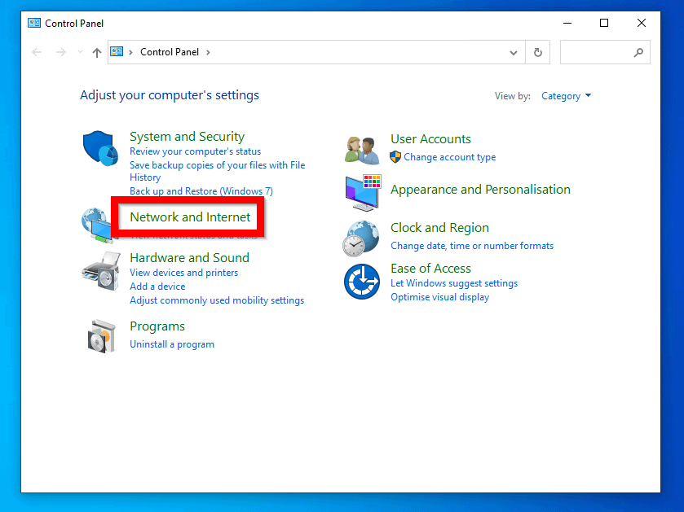The height and width of the screenshot is (512, 684).
Task: Open the address bar history dropdown
Action: pyautogui.click(x=513, y=52)
